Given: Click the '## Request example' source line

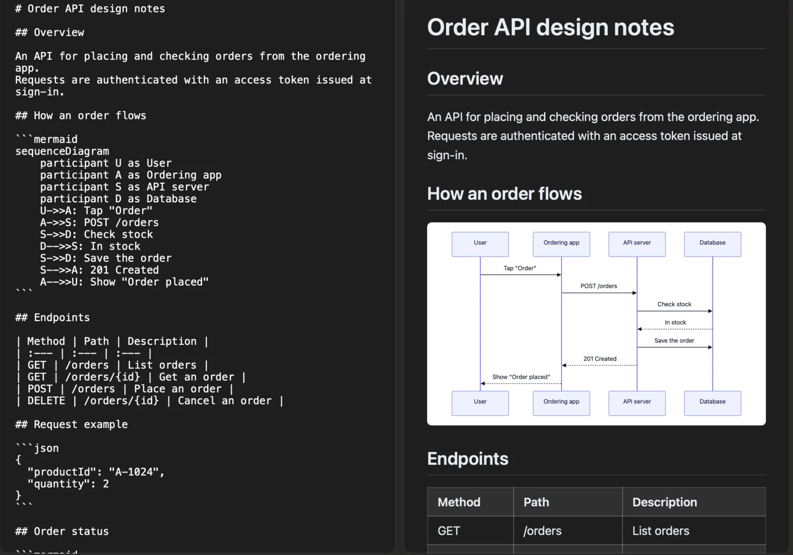Looking at the screenshot, I should point(71,425).
